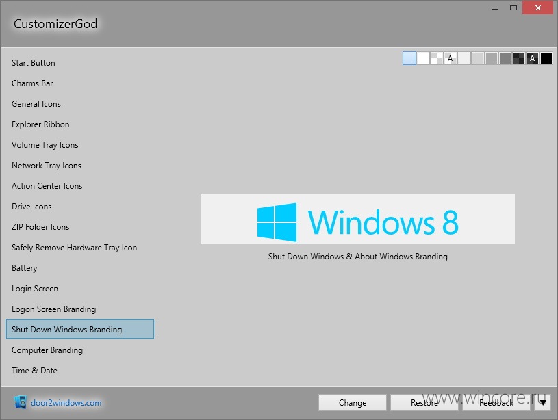Expand the dropdown arrow beside Feedback
This screenshot has width=558, height=420.
(543, 403)
